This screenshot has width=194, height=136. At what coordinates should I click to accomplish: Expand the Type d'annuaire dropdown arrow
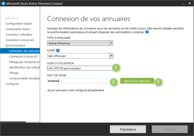point(111,43)
